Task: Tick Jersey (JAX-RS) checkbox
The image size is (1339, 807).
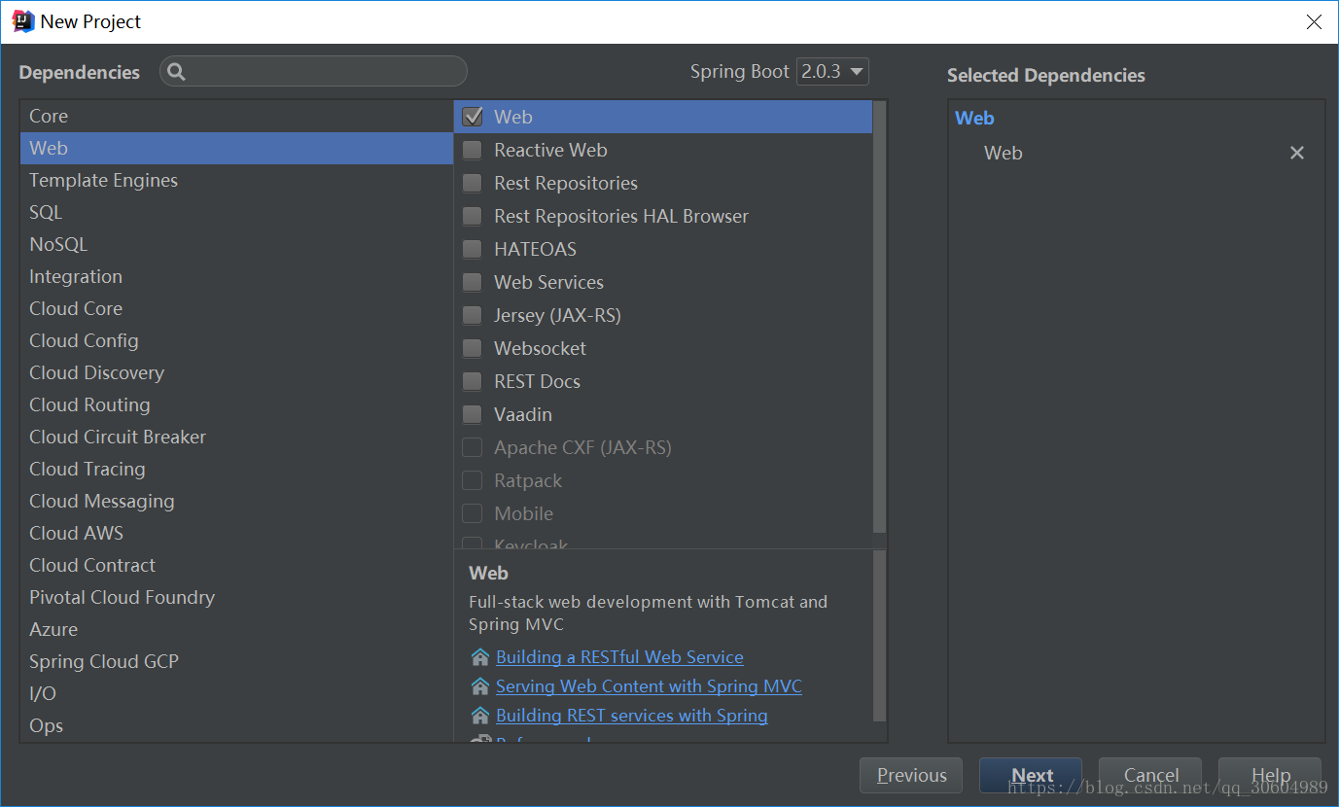Action: (x=472, y=315)
